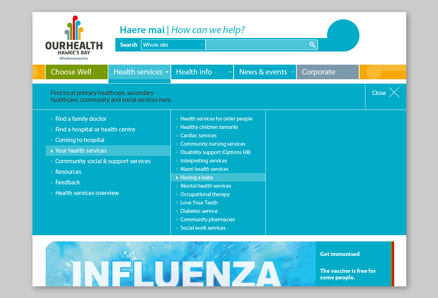Expand the News & events dropdown arrow

coord(292,72)
